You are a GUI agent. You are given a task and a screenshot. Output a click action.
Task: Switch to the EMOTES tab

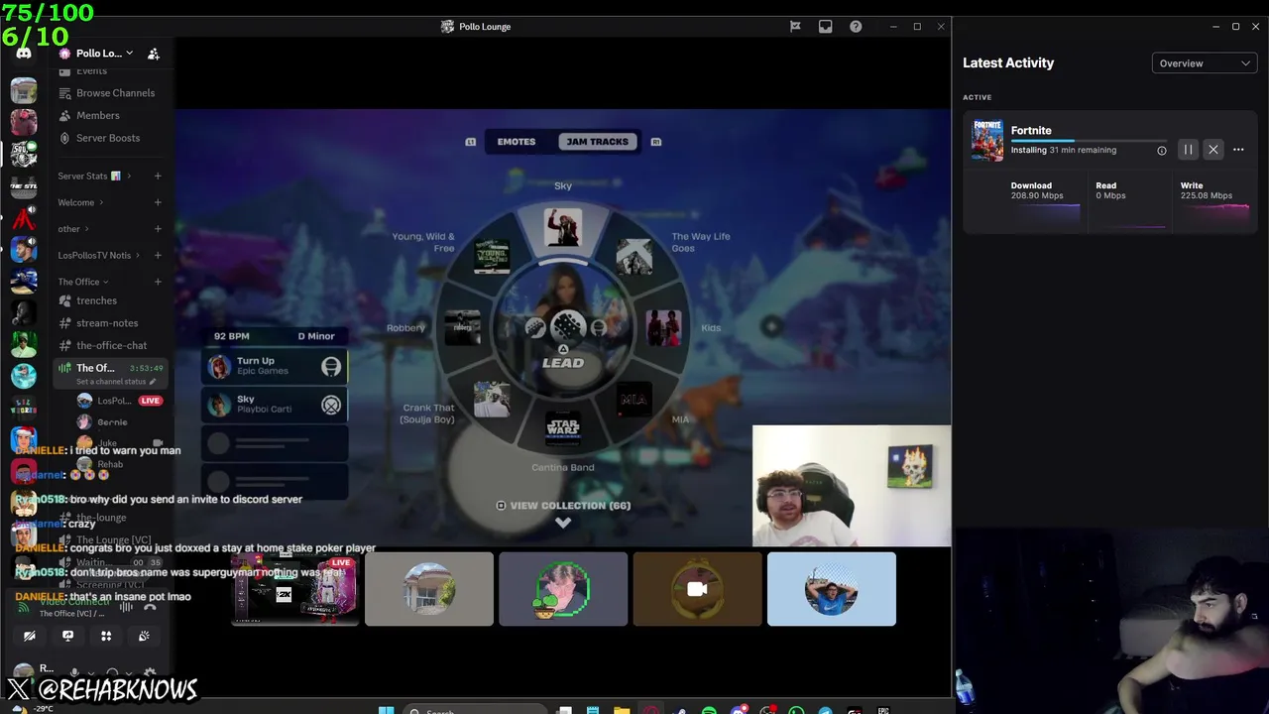[517, 142]
